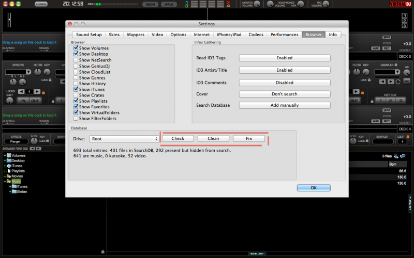Select waveform zoom level 3
This screenshot has height=258, width=414.
point(405,26)
